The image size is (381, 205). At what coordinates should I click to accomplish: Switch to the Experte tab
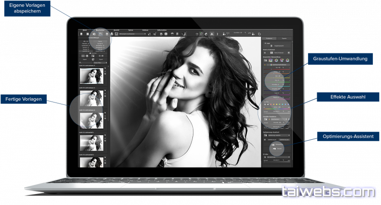pyautogui.click(x=284, y=38)
